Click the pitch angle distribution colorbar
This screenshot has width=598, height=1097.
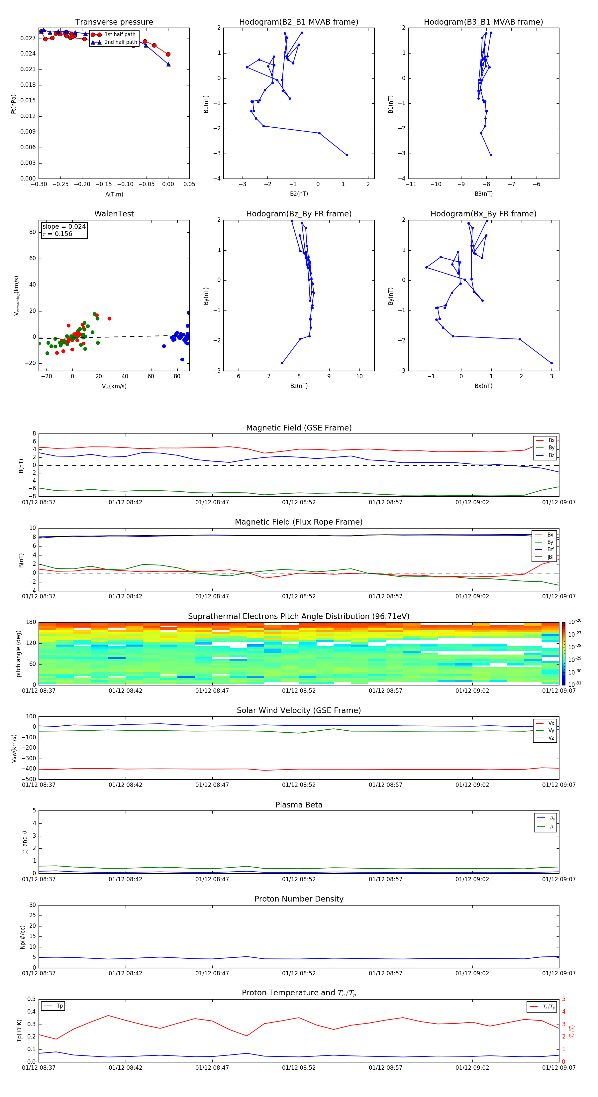[x=563, y=653]
